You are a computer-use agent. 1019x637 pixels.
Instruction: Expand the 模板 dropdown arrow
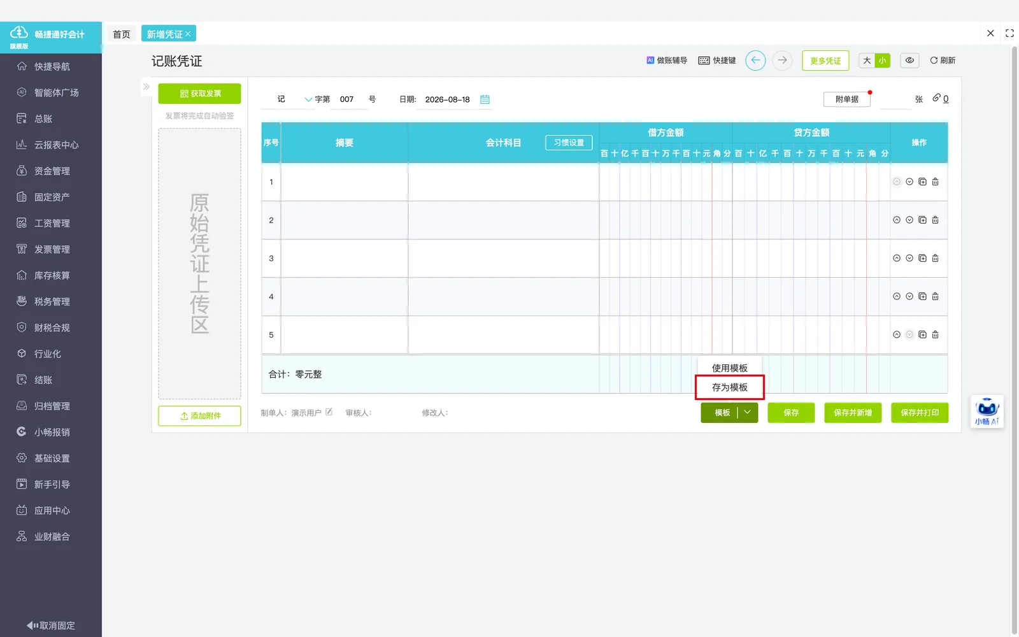point(748,413)
